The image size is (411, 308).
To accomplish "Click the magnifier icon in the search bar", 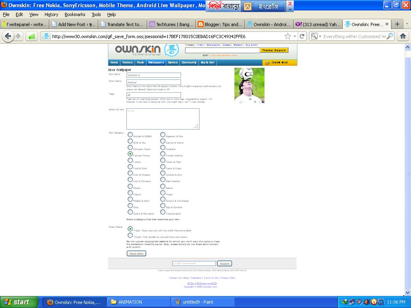I will 390,36.
